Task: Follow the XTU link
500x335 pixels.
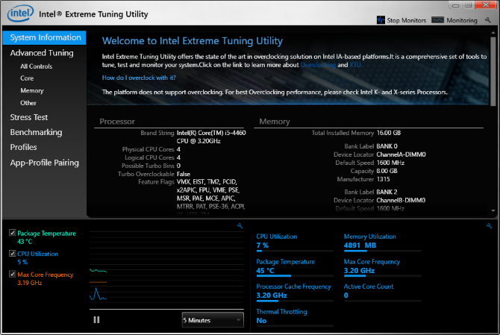Action: click(x=355, y=65)
